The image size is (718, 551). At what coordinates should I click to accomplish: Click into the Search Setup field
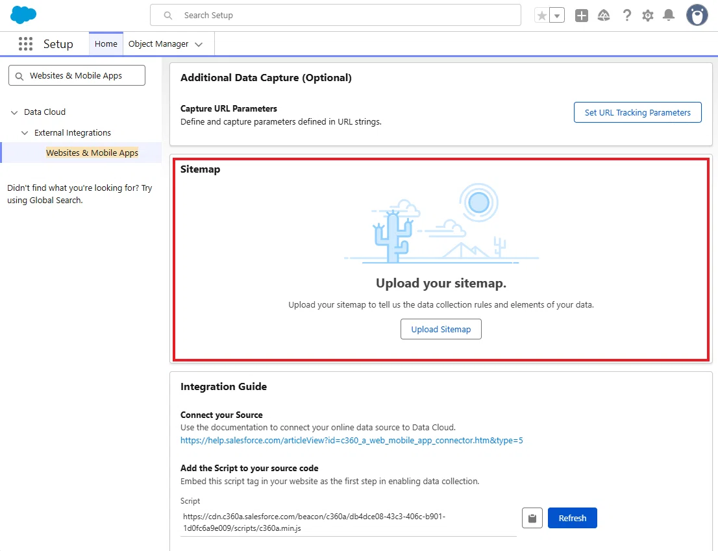point(336,15)
